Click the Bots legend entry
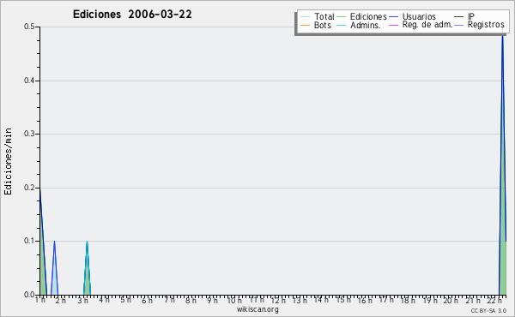 pyautogui.click(x=316, y=25)
